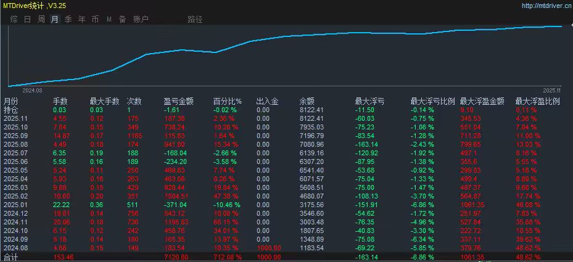The image size is (573, 262).
Task: Click the -10.46 % percentage value
Action: [x=227, y=205]
